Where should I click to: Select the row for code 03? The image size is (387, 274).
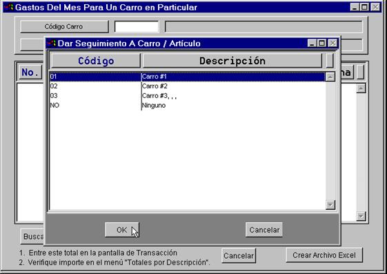(x=187, y=96)
